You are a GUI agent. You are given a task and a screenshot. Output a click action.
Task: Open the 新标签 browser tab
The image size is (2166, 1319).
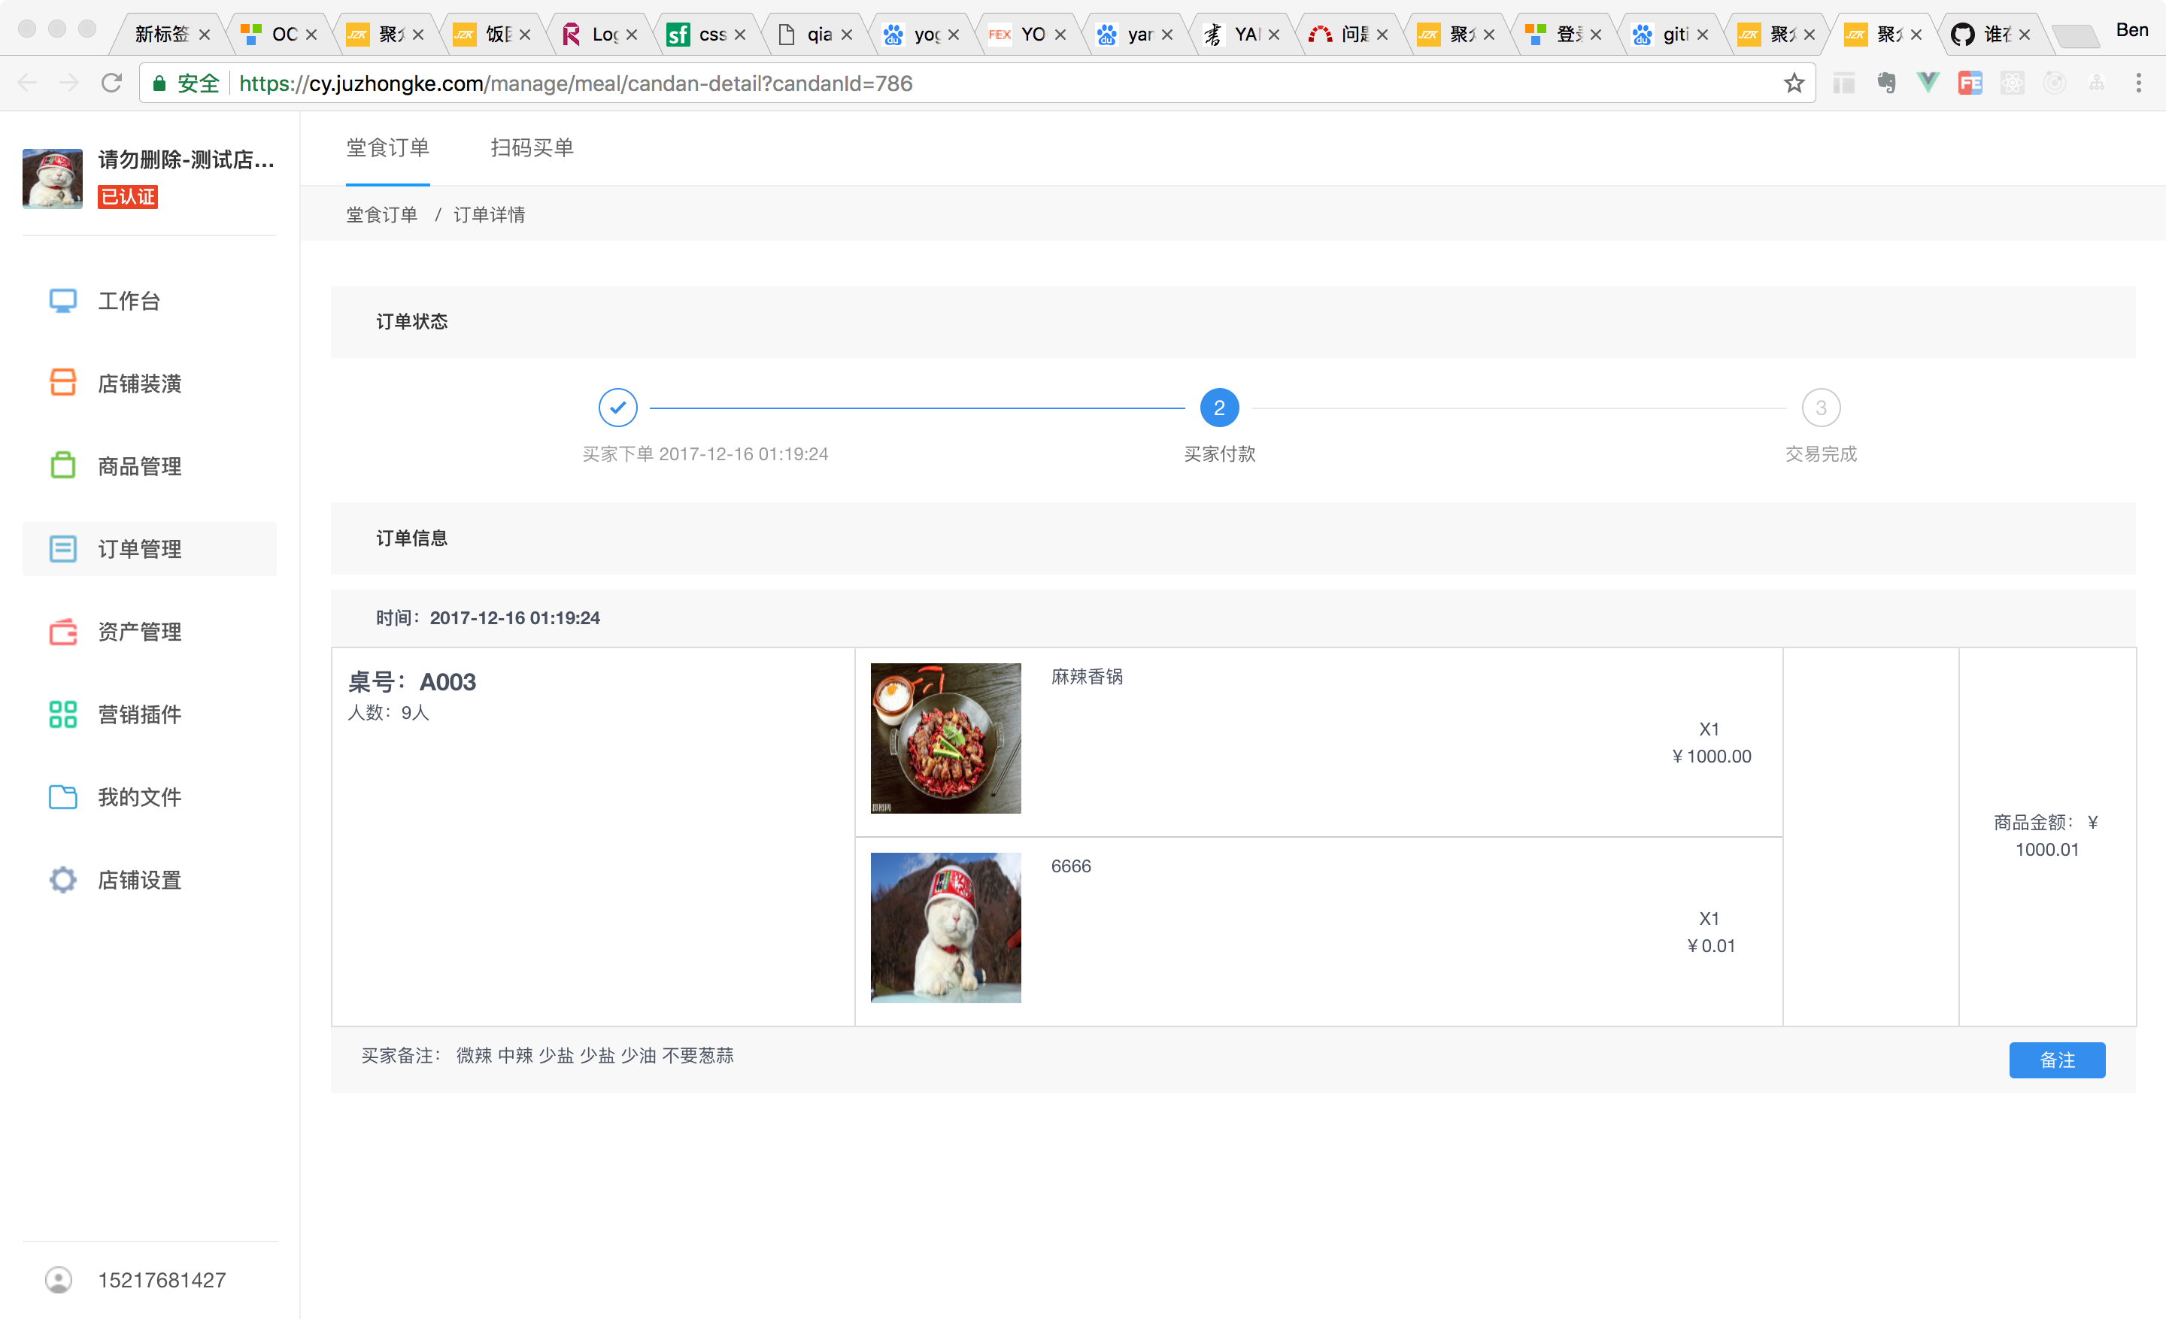pos(163,35)
